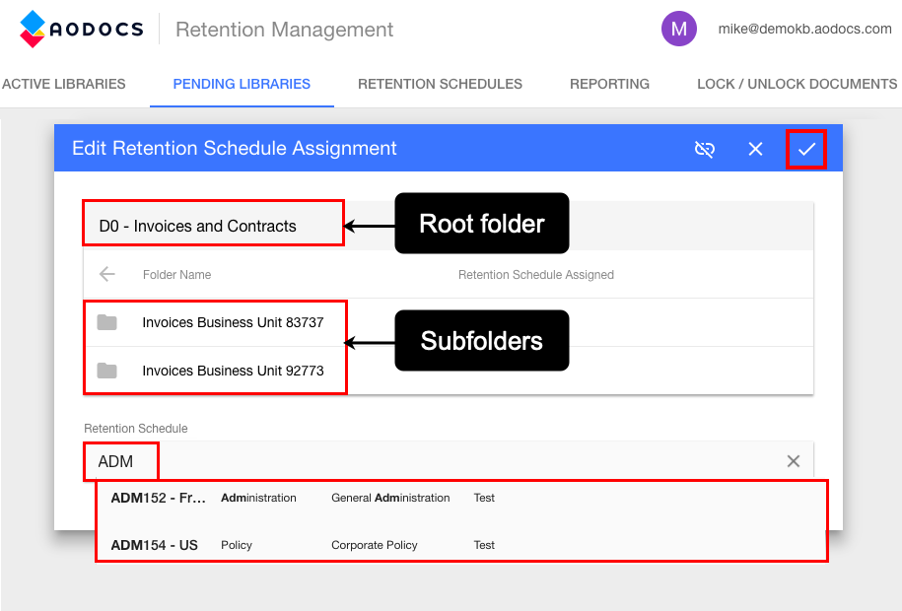Select the ADM152 retention schedule suggestion

[296, 498]
